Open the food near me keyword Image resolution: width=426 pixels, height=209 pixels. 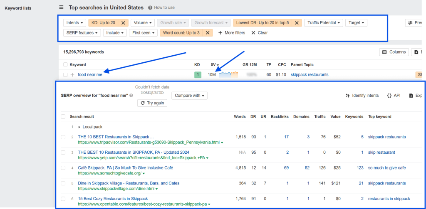(90, 74)
